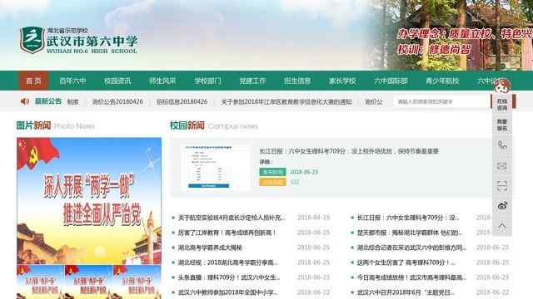Image resolution: width=533 pixels, height=299 pixels.
Task: Open the Weibo icon in sidebar
Action: [502, 205]
